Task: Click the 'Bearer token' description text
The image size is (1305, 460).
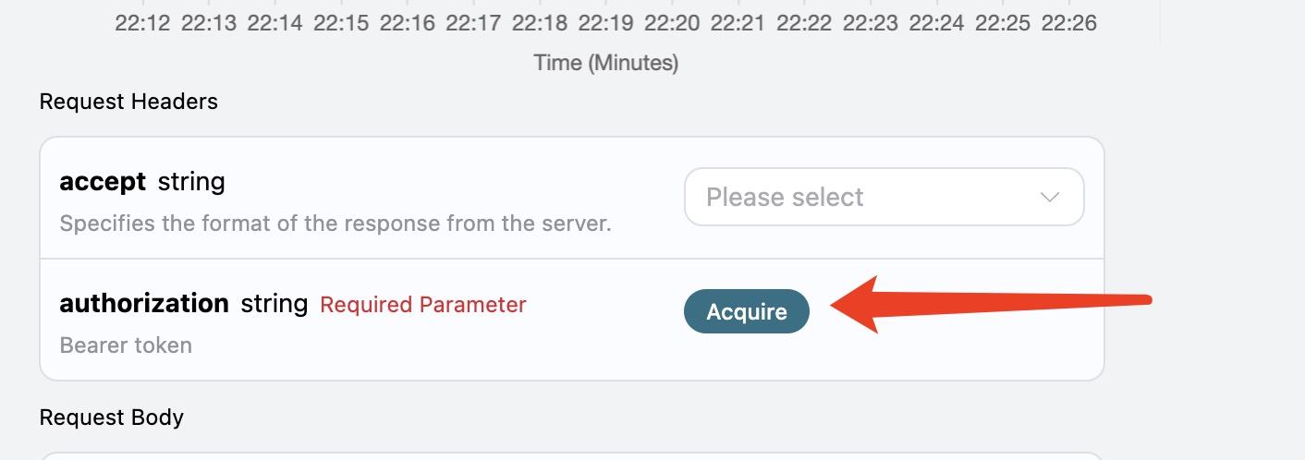Action: [x=126, y=345]
